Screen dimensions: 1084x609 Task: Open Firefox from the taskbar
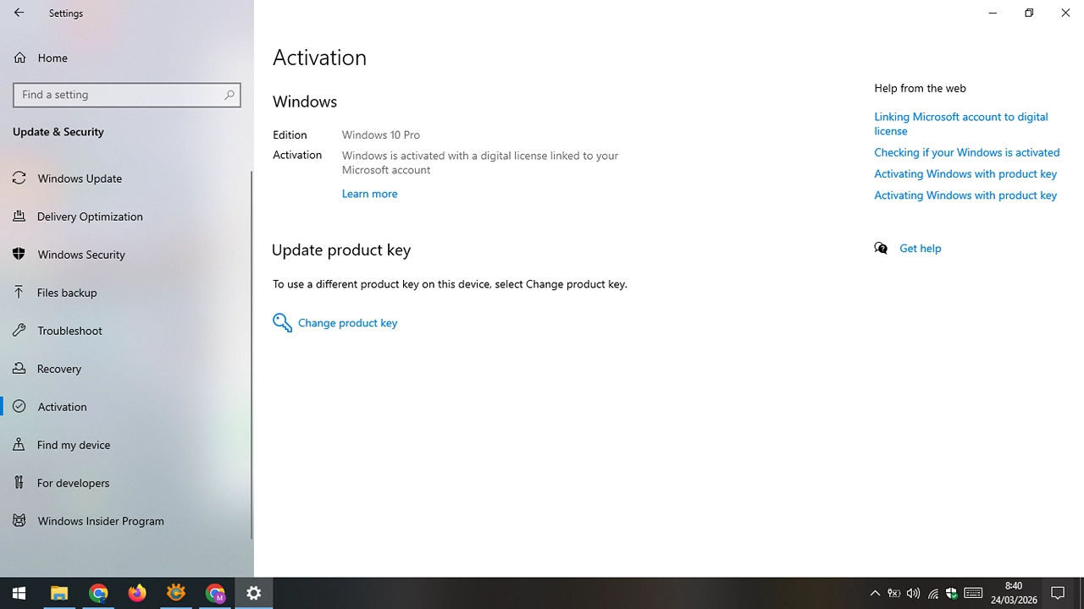tap(137, 593)
